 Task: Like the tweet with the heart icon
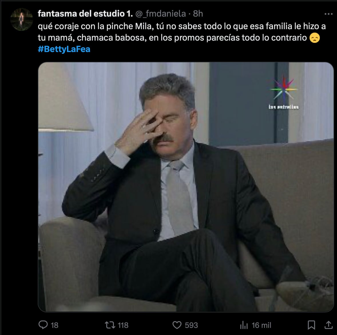coord(177,325)
